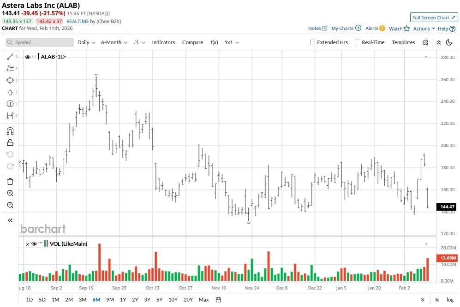Click the ALAB series color marker
The height and width of the screenshot is (307, 460).
point(38,56)
